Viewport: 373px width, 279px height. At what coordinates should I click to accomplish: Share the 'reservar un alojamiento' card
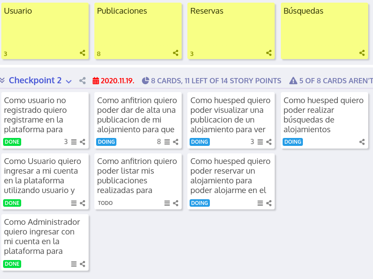269,203
